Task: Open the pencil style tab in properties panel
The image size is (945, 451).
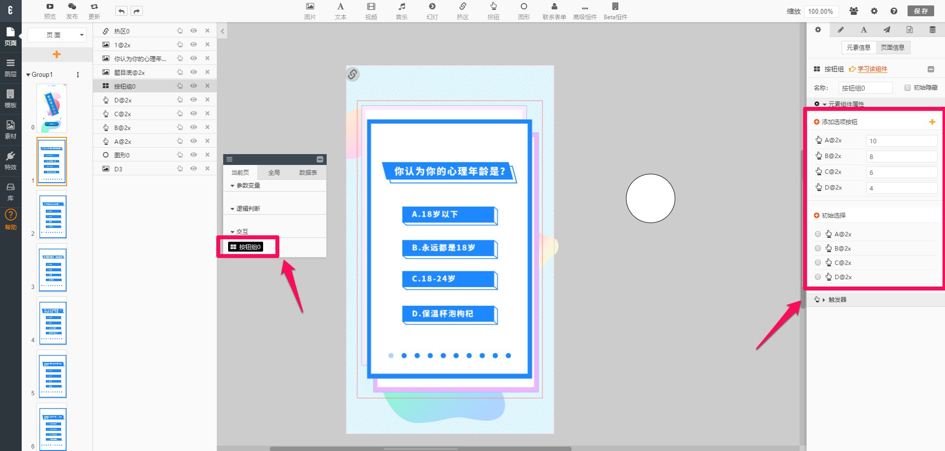Action: (x=841, y=30)
